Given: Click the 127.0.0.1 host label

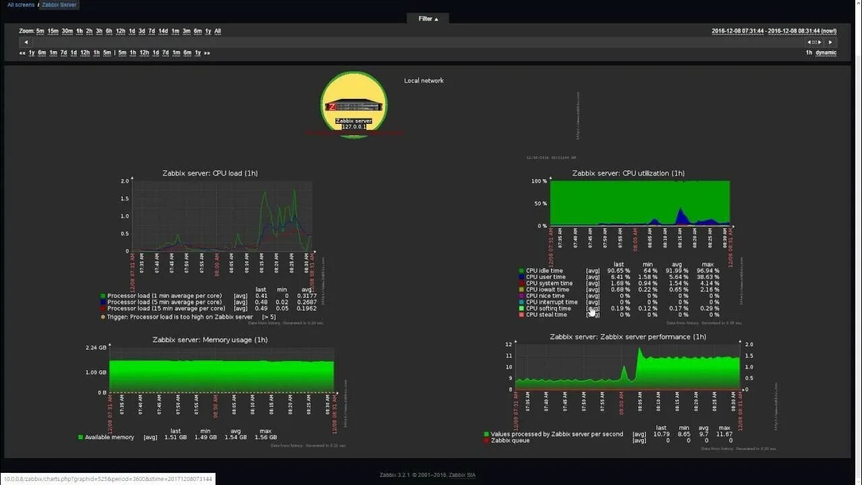Looking at the screenshot, I should tap(354, 127).
